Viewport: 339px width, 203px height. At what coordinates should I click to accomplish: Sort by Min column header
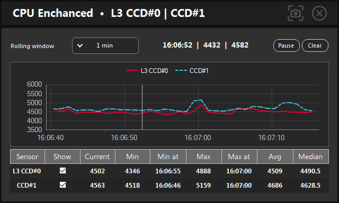132,156
